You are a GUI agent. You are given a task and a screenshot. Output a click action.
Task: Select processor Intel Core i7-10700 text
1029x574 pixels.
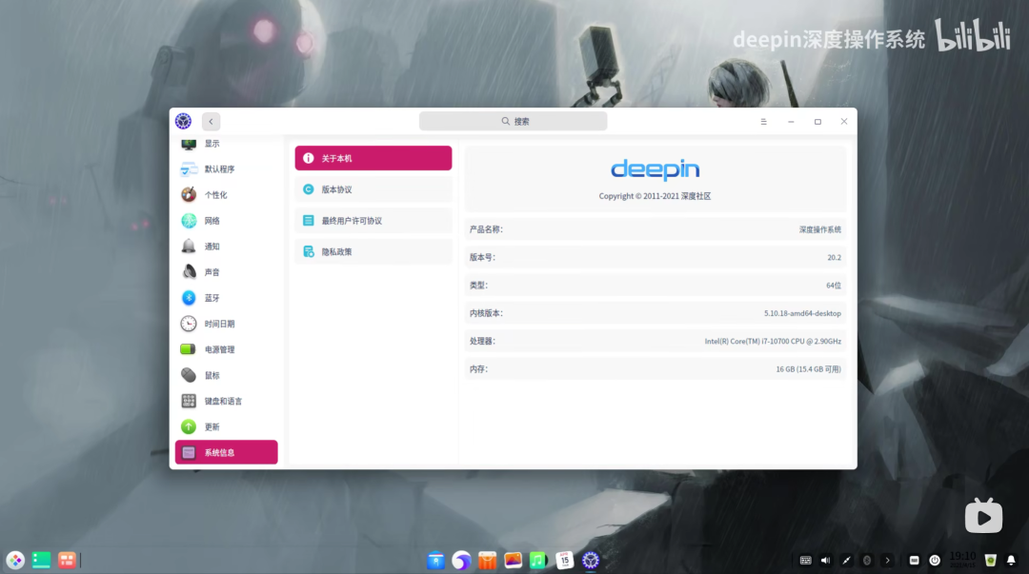click(773, 341)
